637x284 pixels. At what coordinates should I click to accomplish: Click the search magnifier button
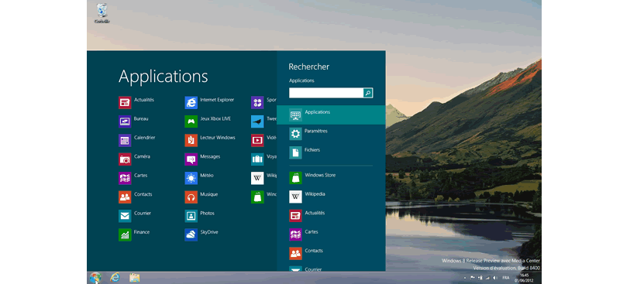pos(368,93)
